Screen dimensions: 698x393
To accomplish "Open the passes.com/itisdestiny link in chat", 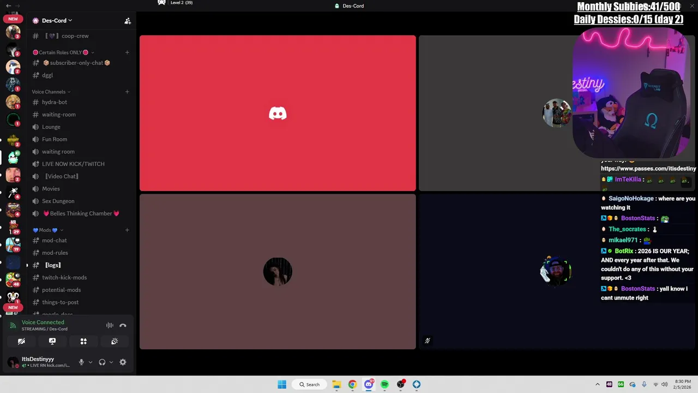I will point(648,169).
